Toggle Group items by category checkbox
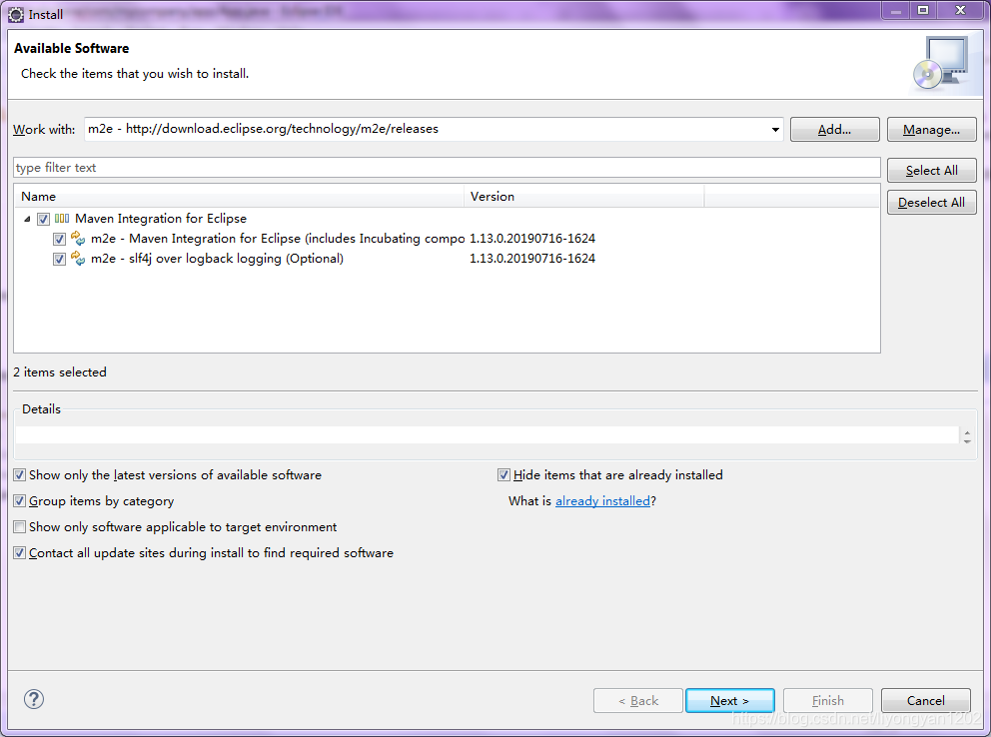The height and width of the screenshot is (737, 991). coord(20,500)
